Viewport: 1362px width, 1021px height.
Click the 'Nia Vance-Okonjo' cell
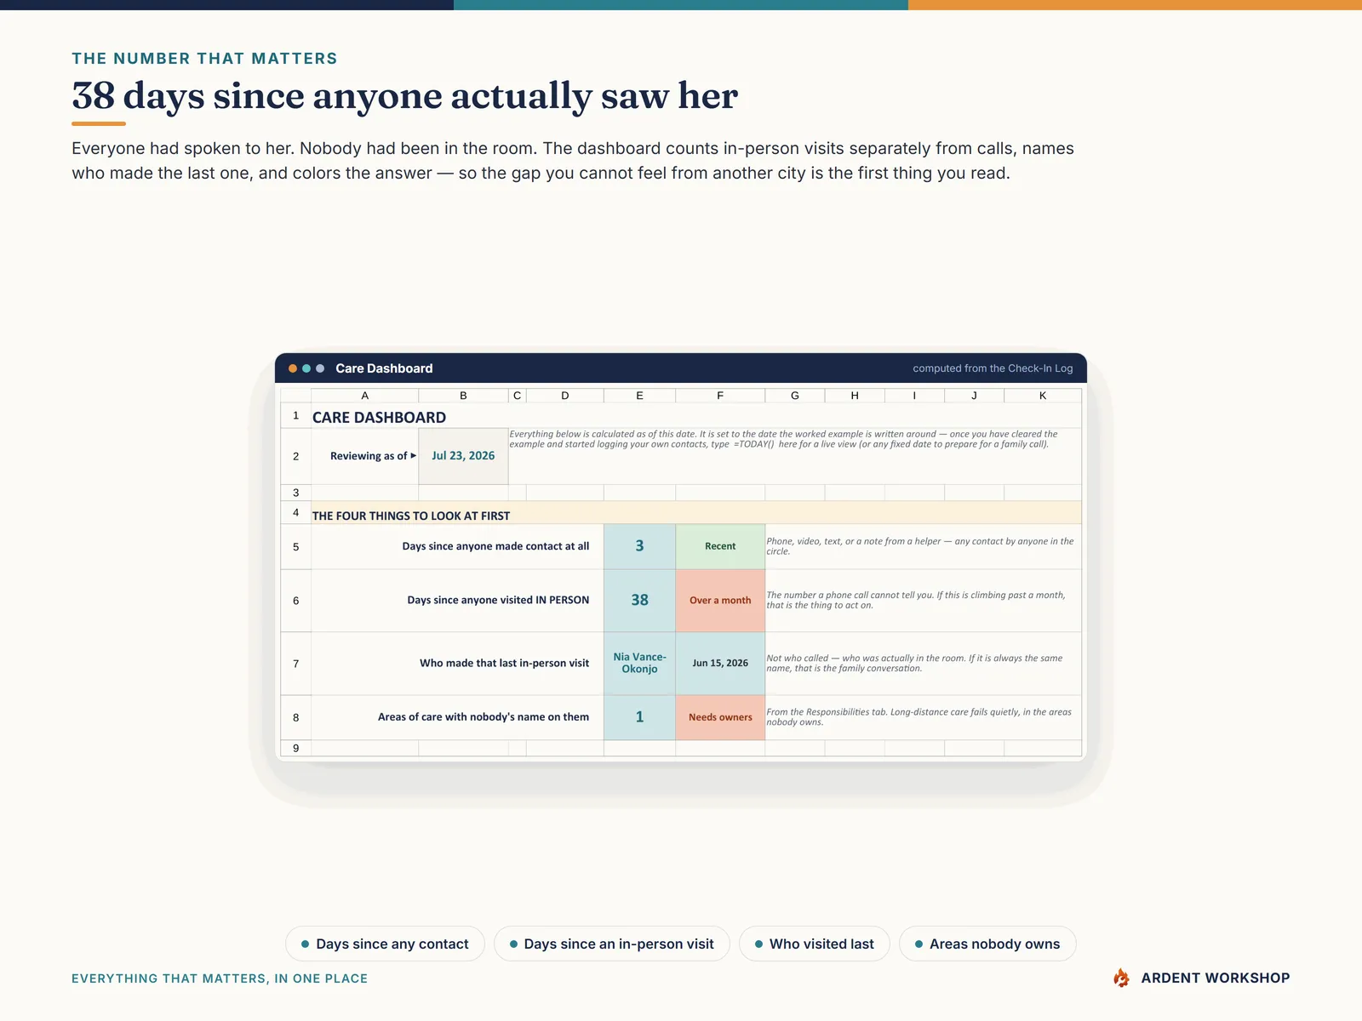639,663
